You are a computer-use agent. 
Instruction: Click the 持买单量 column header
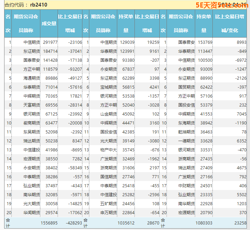coord(126,23)
